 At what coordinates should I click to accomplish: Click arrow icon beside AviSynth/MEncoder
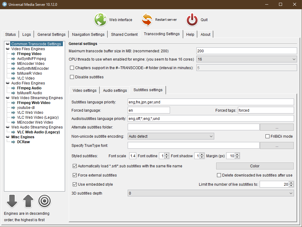[x=13, y=69]
